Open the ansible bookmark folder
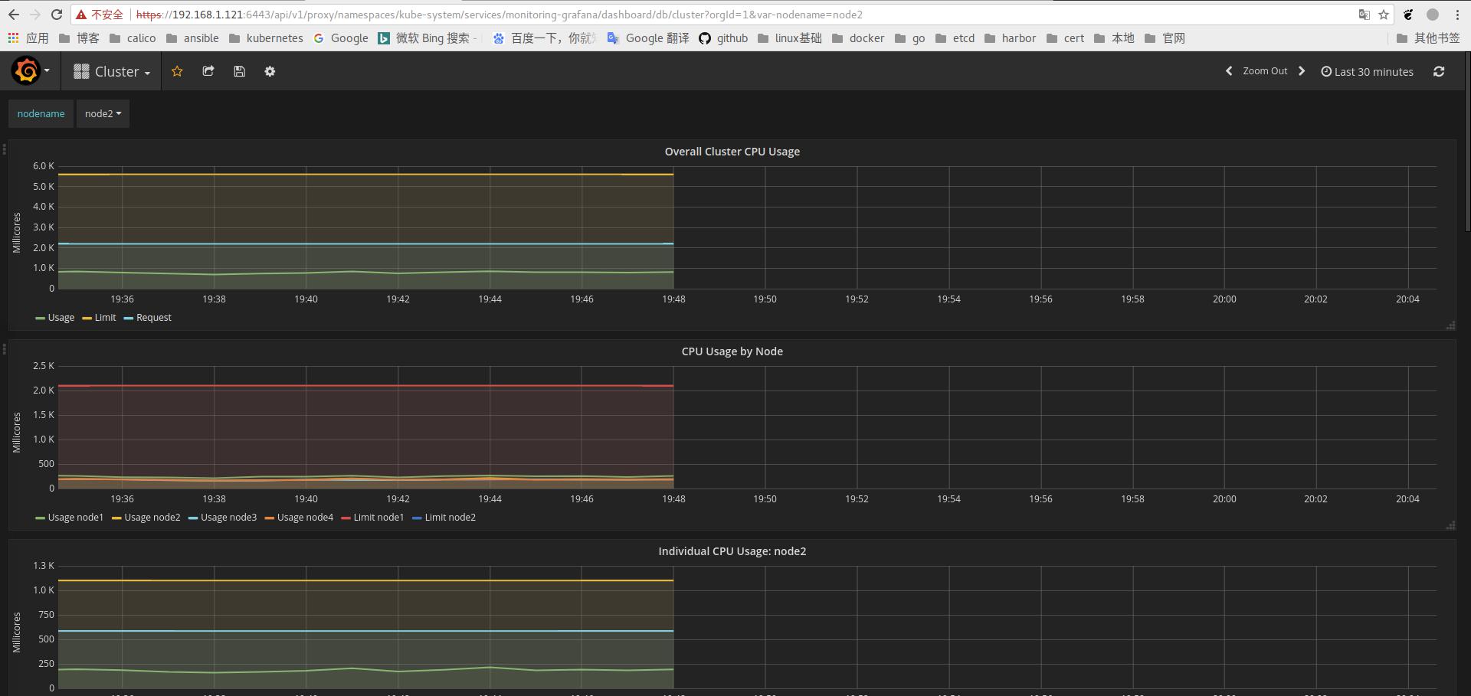1471x696 pixels. pos(192,38)
